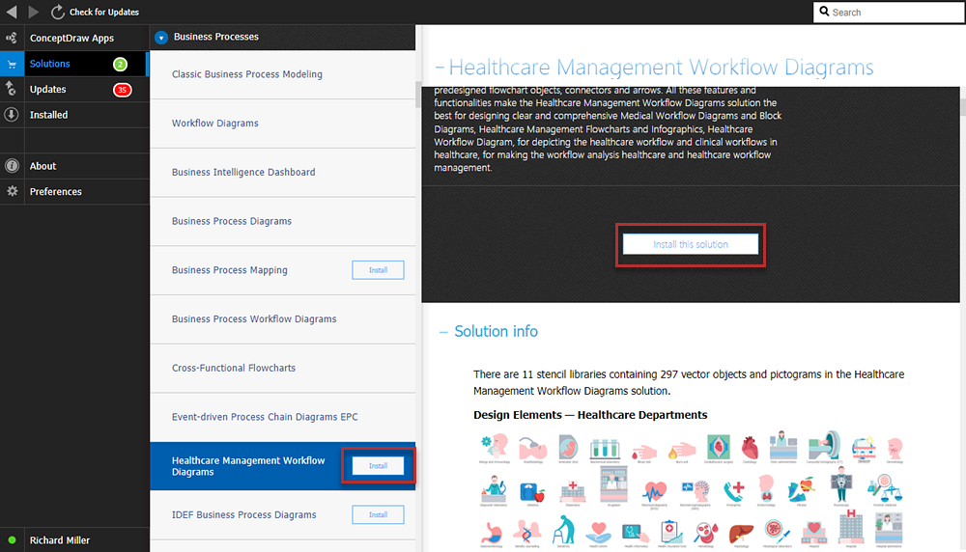Collapse the Business Processes category
The width and height of the screenshot is (966, 552).
pyautogui.click(x=160, y=38)
